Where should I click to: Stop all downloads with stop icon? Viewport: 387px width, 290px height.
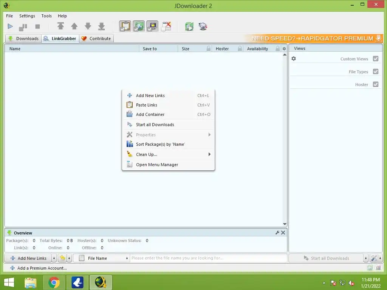click(x=37, y=26)
